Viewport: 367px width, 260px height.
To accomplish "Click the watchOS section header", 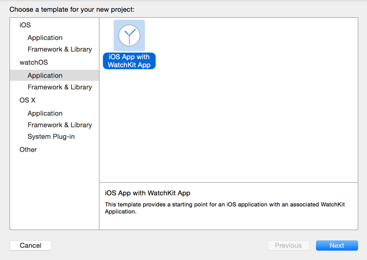I will [x=33, y=63].
